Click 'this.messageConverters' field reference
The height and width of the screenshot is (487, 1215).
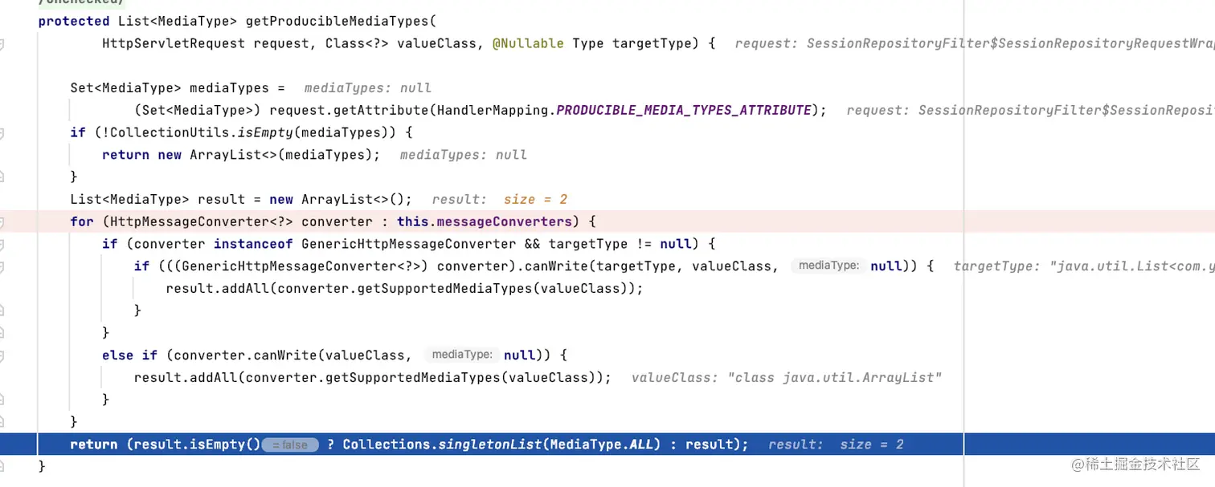tap(484, 221)
